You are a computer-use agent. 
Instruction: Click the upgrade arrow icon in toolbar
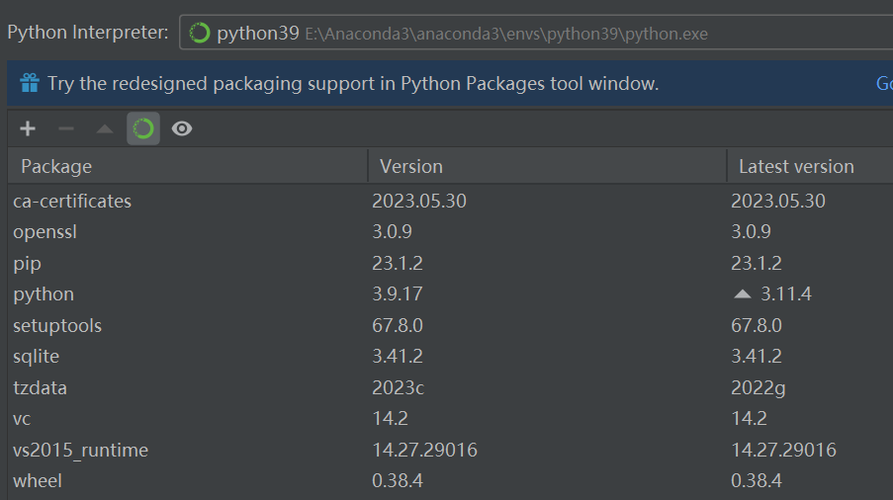coord(105,128)
